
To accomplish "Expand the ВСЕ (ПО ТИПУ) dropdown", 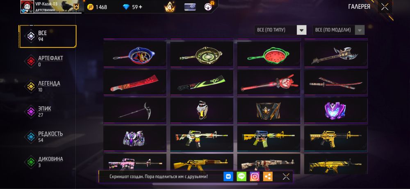I will (x=280, y=30).
